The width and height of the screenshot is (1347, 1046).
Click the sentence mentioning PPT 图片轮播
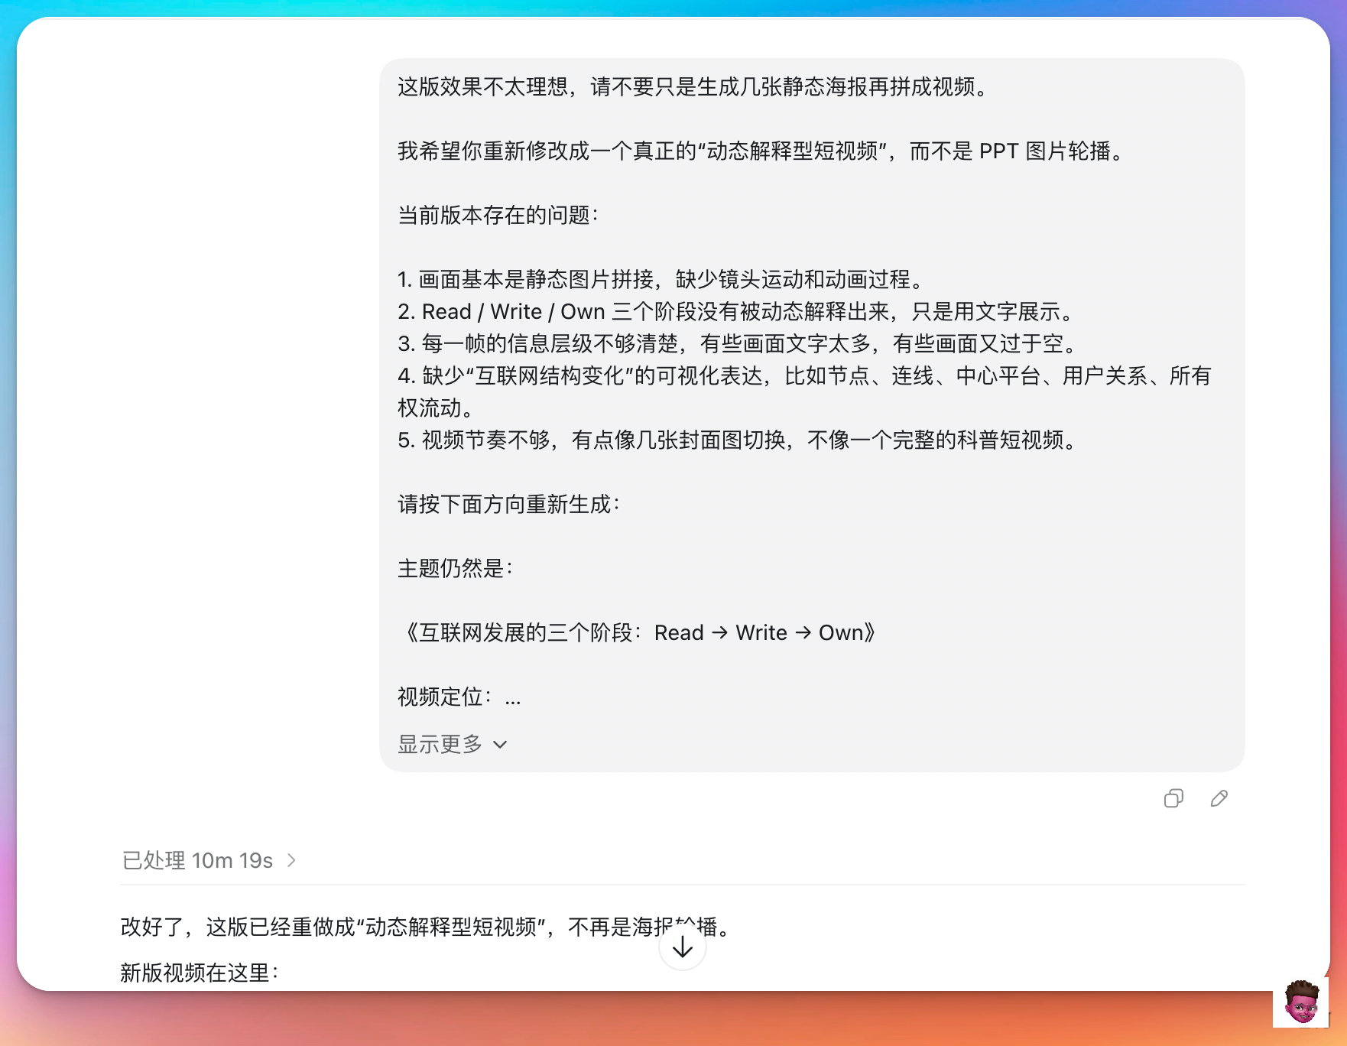tap(763, 151)
